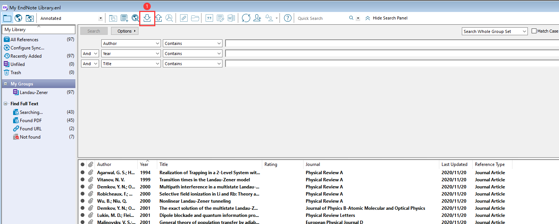The width and height of the screenshot is (559, 224).
Task: Click the Rating column header
Action: click(x=283, y=164)
